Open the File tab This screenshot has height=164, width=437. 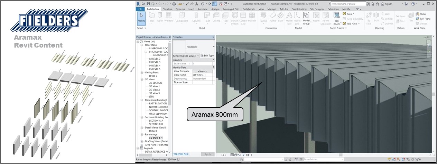click(140, 9)
